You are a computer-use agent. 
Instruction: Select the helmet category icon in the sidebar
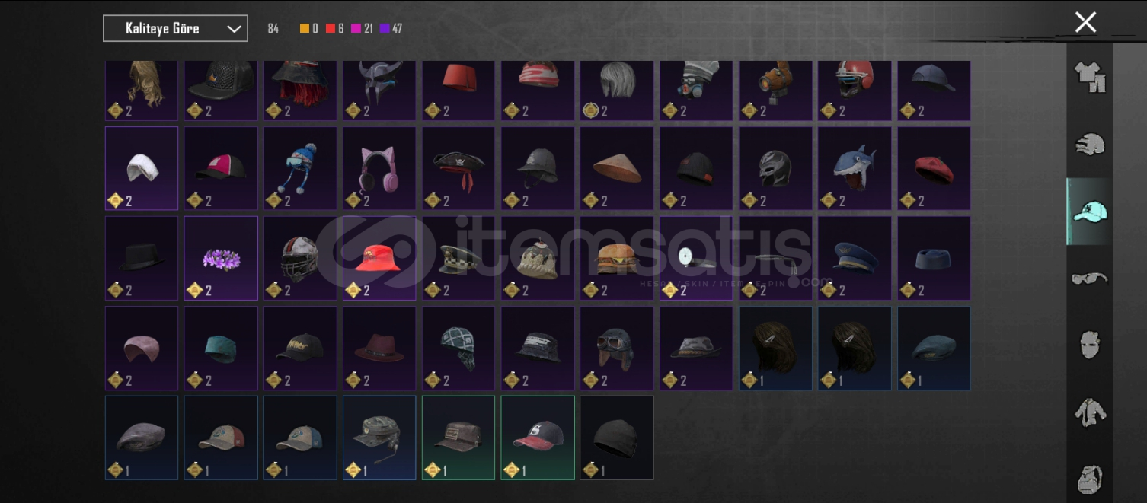1090,144
